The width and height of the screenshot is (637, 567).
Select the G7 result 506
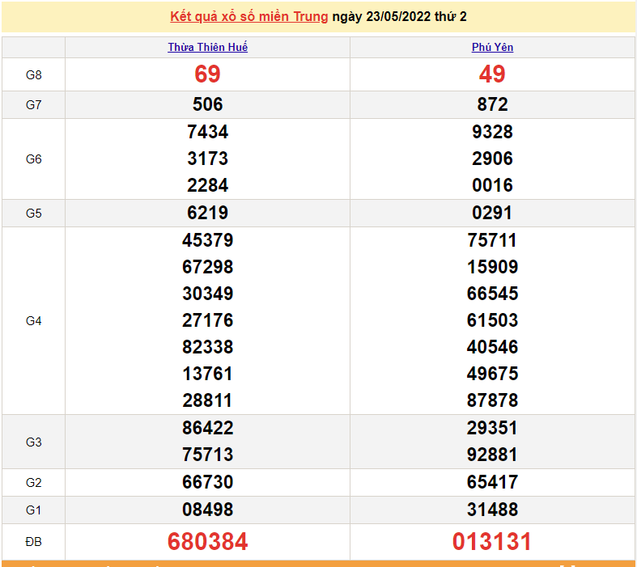click(x=207, y=104)
